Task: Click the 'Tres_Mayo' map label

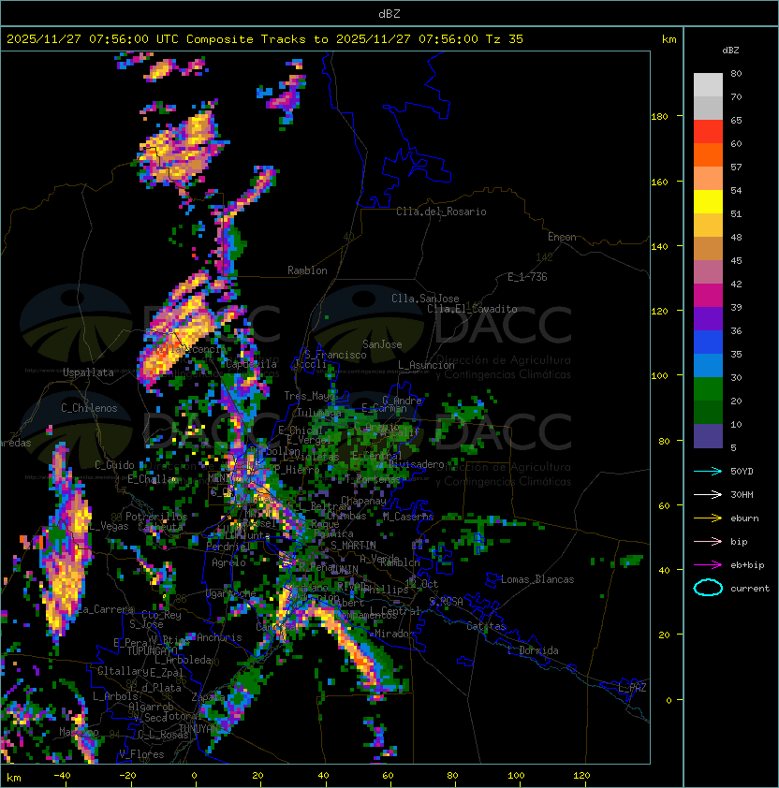Action: pos(309,396)
